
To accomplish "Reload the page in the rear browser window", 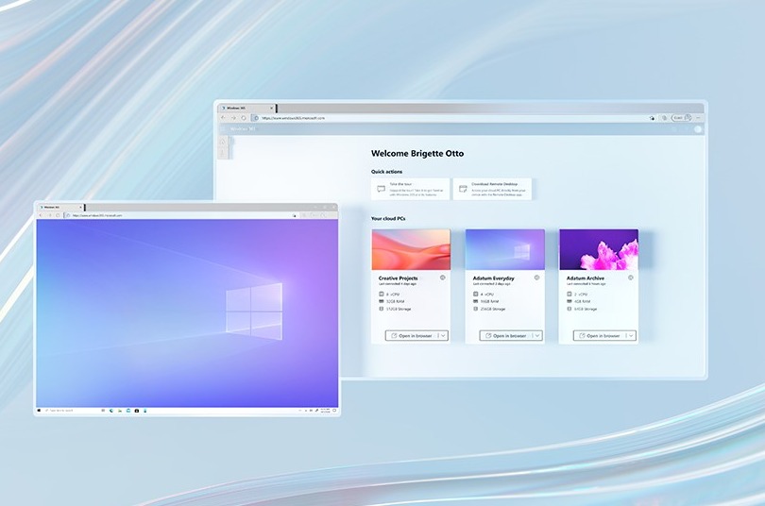I will click(244, 118).
